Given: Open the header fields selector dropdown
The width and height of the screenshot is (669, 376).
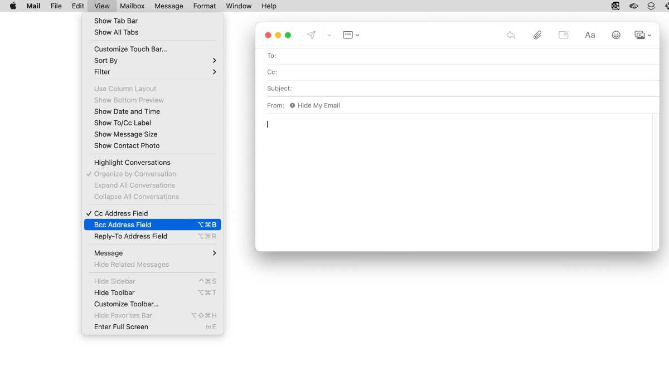Looking at the screenshot, I should coord(351,35).
